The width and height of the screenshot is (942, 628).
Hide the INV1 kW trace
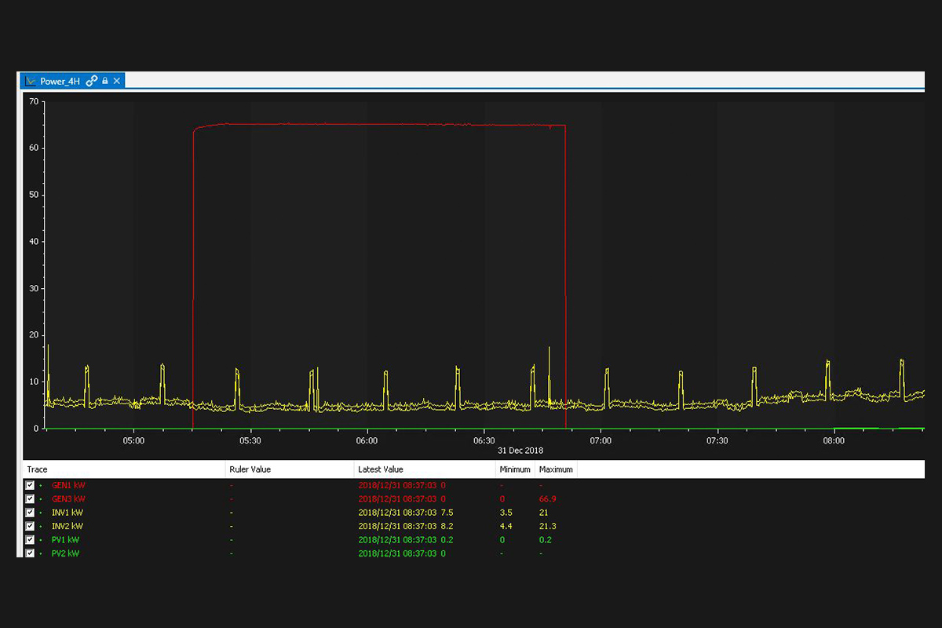pos(30,513)
